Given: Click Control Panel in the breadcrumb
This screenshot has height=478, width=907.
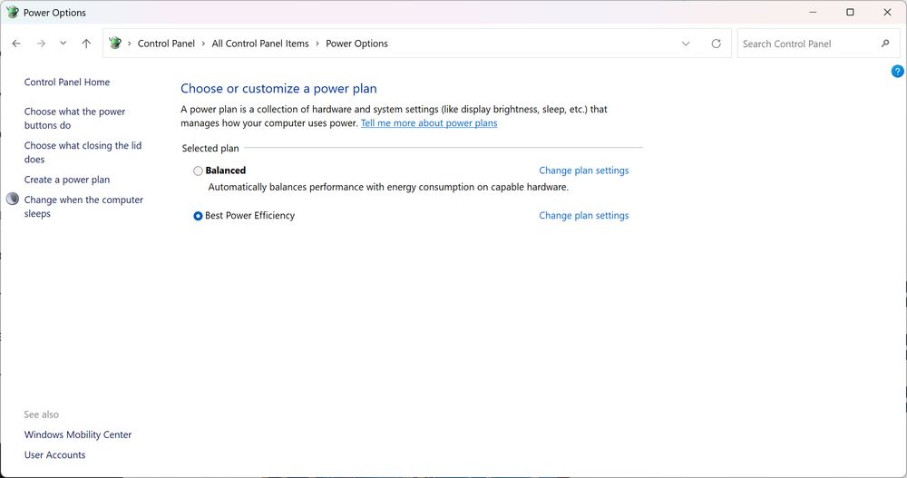Looking at the screenshot, I should [166, 44].
